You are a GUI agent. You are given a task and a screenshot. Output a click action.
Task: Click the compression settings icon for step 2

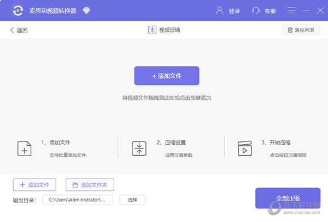pos(139,149)
